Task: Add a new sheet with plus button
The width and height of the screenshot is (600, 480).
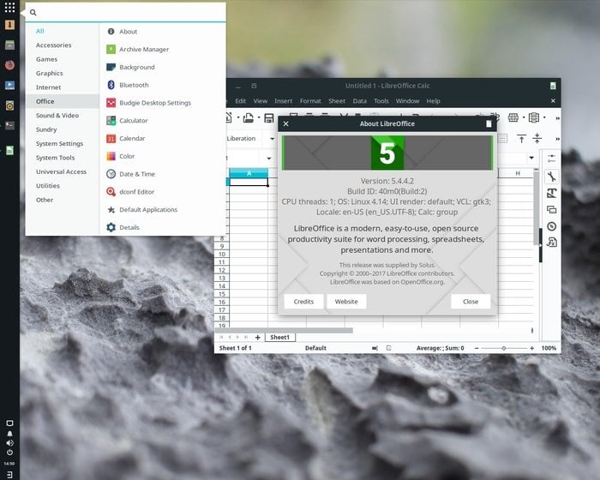Action: 257,337
